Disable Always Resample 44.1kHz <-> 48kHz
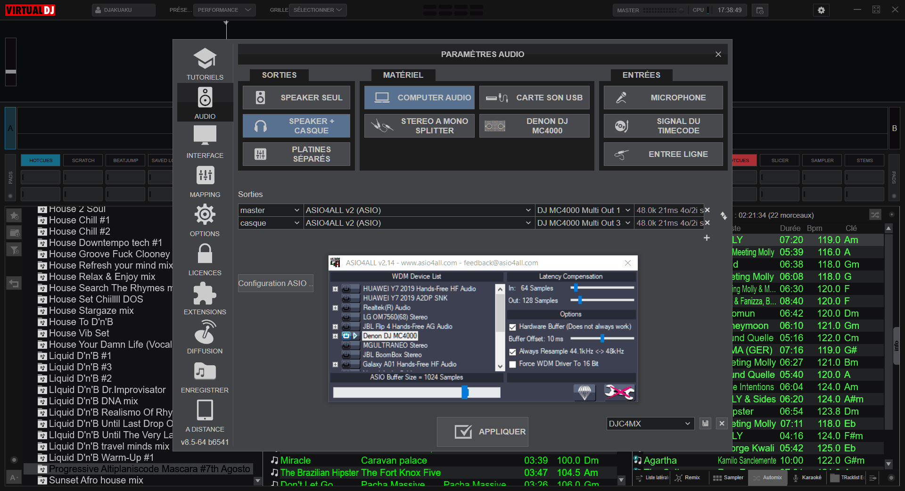The height and width of the screenshot is (491, 905). point(512,352)
